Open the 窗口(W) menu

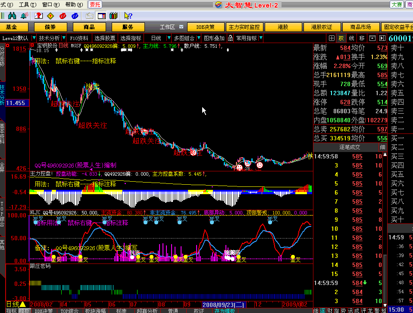pyautogui.click(x=51, y=5)
